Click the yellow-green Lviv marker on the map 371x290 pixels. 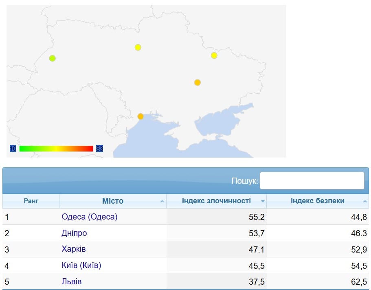click(52, 58)
